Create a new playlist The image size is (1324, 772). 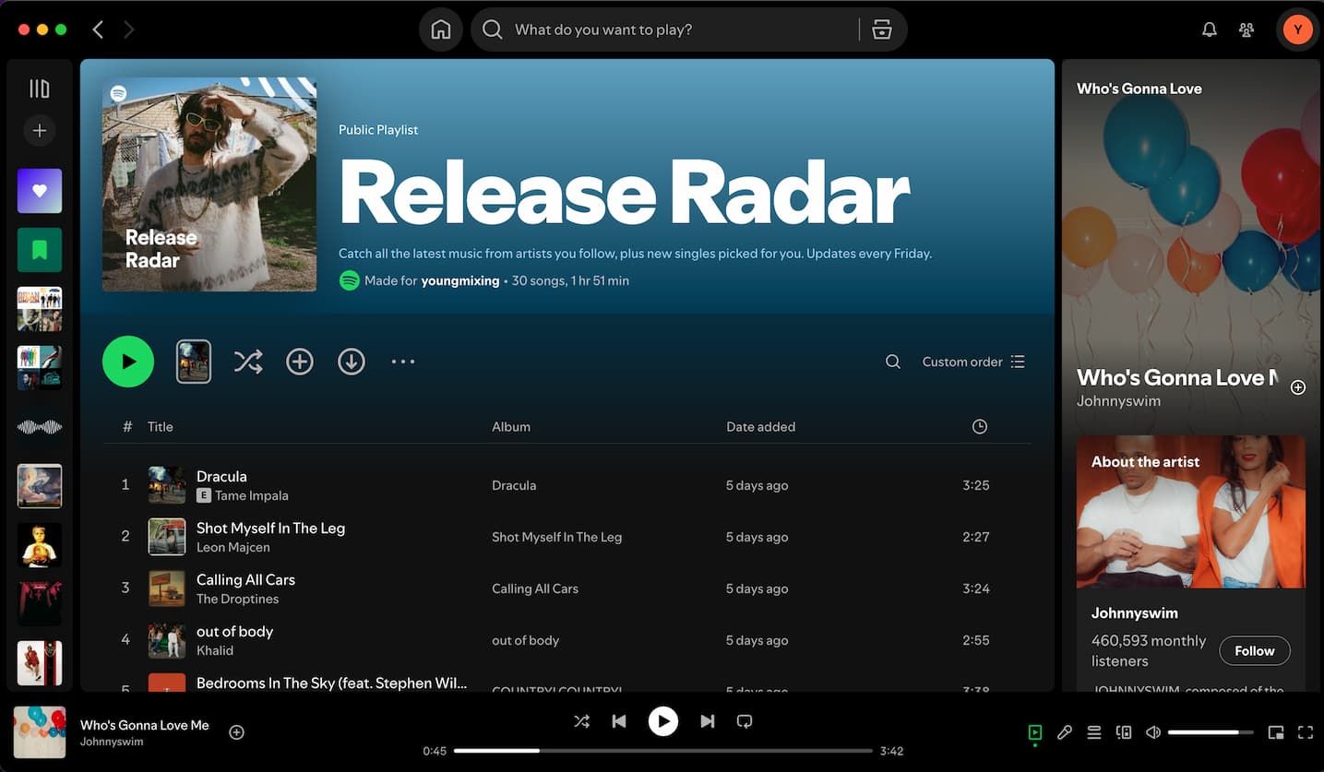[39, 130]
